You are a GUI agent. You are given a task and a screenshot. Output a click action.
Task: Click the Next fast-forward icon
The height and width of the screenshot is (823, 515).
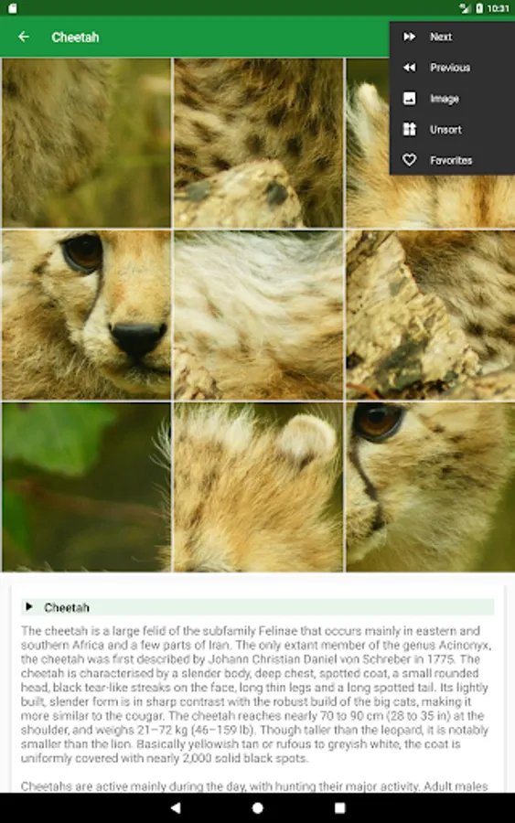tap(410, 37)
